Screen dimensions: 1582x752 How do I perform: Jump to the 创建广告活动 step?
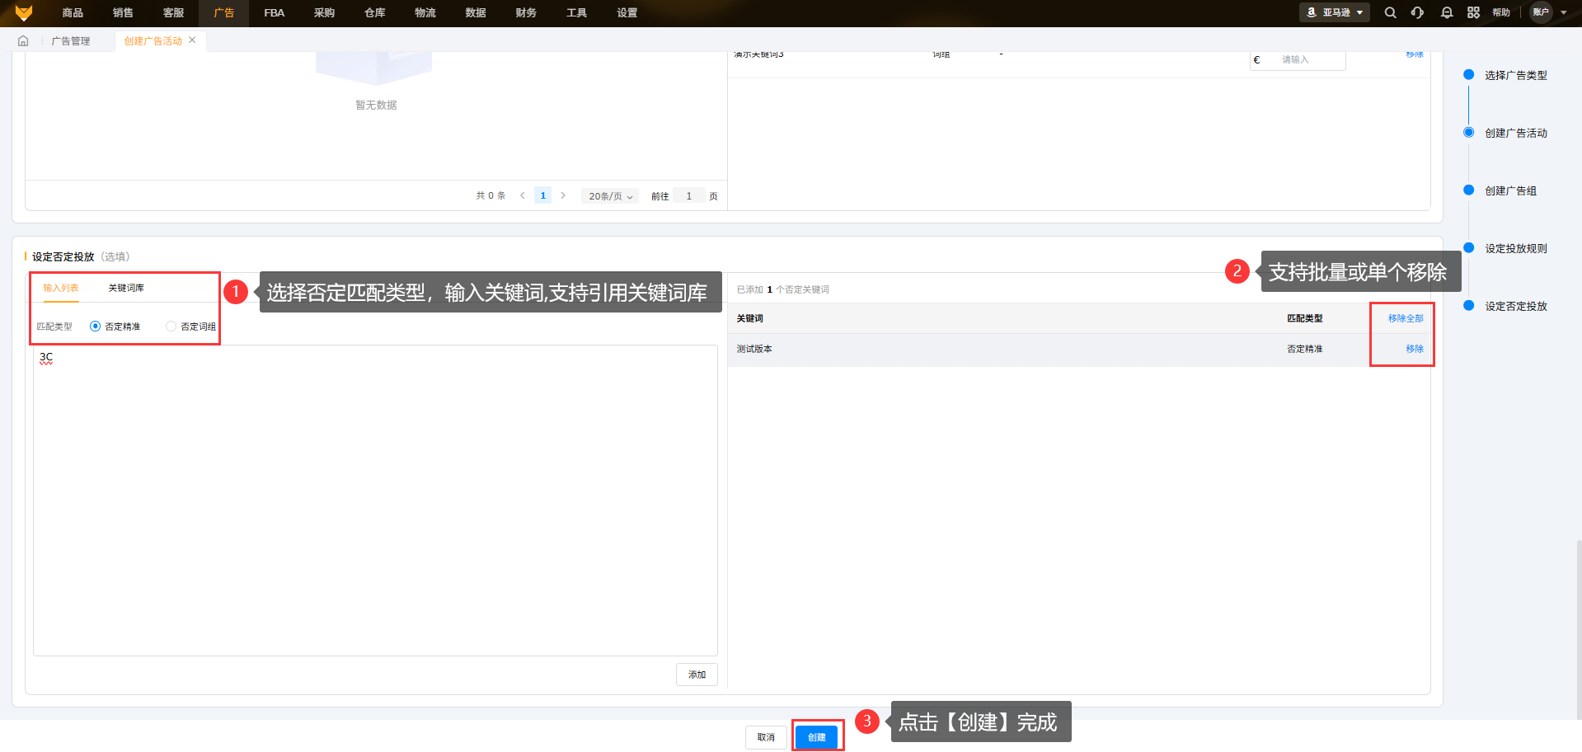tap(1515, 133)
